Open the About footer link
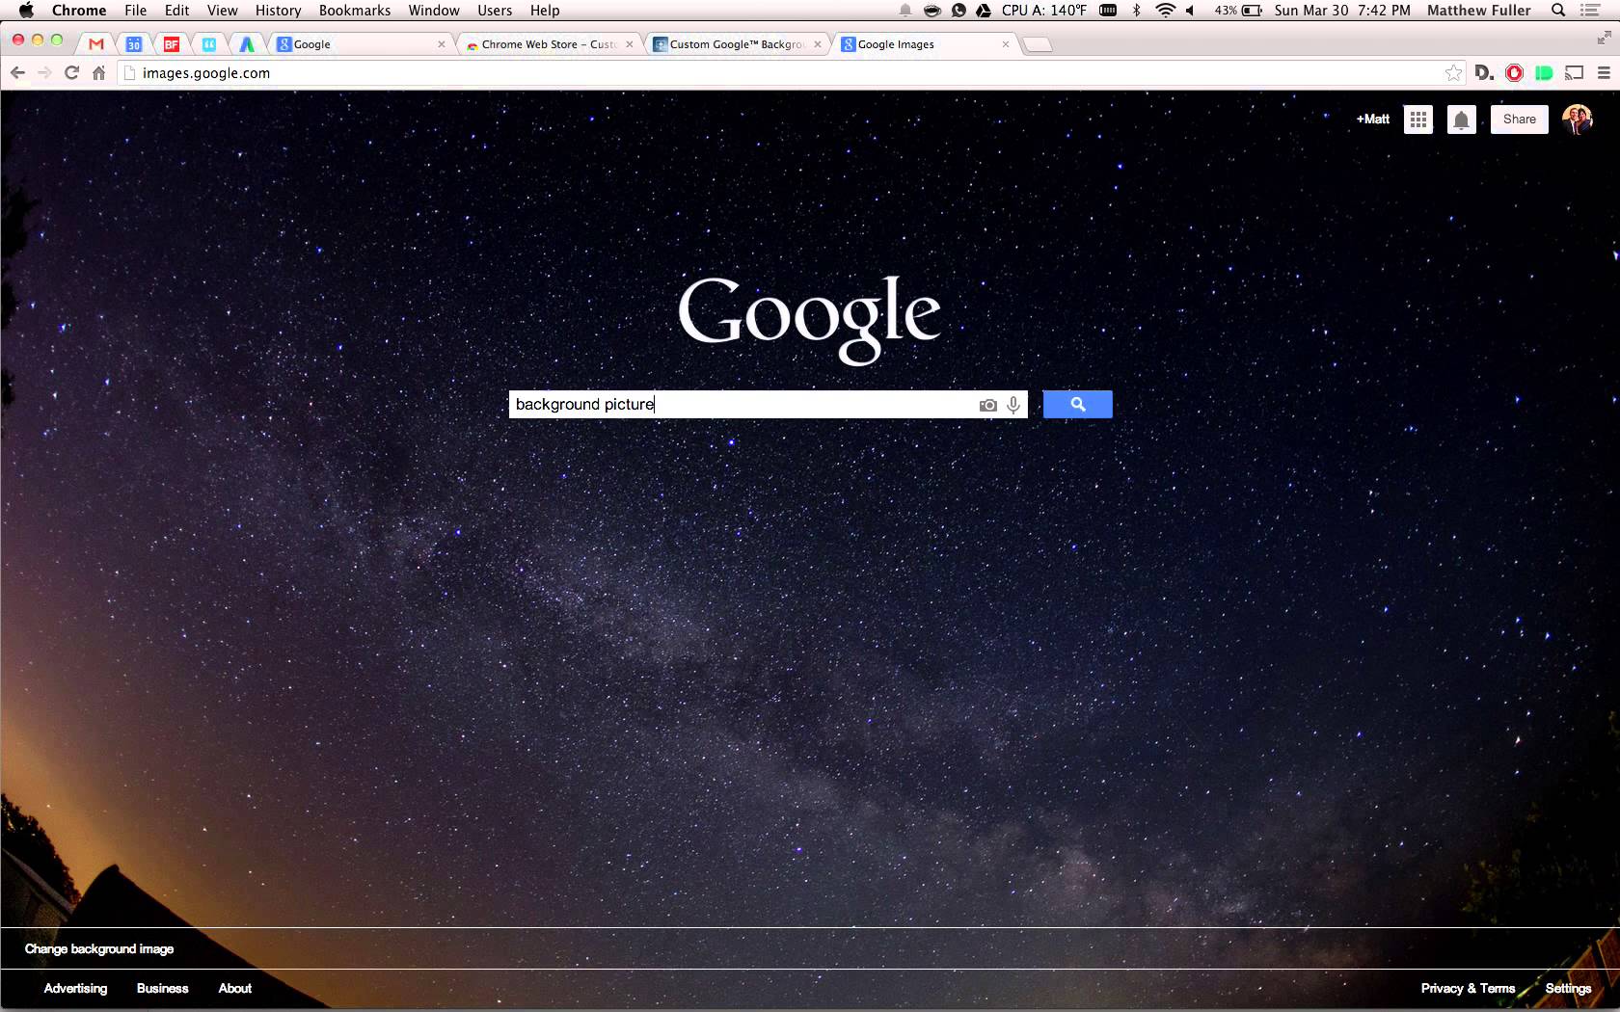1620x1012 pixels. [x=234, y=989]
